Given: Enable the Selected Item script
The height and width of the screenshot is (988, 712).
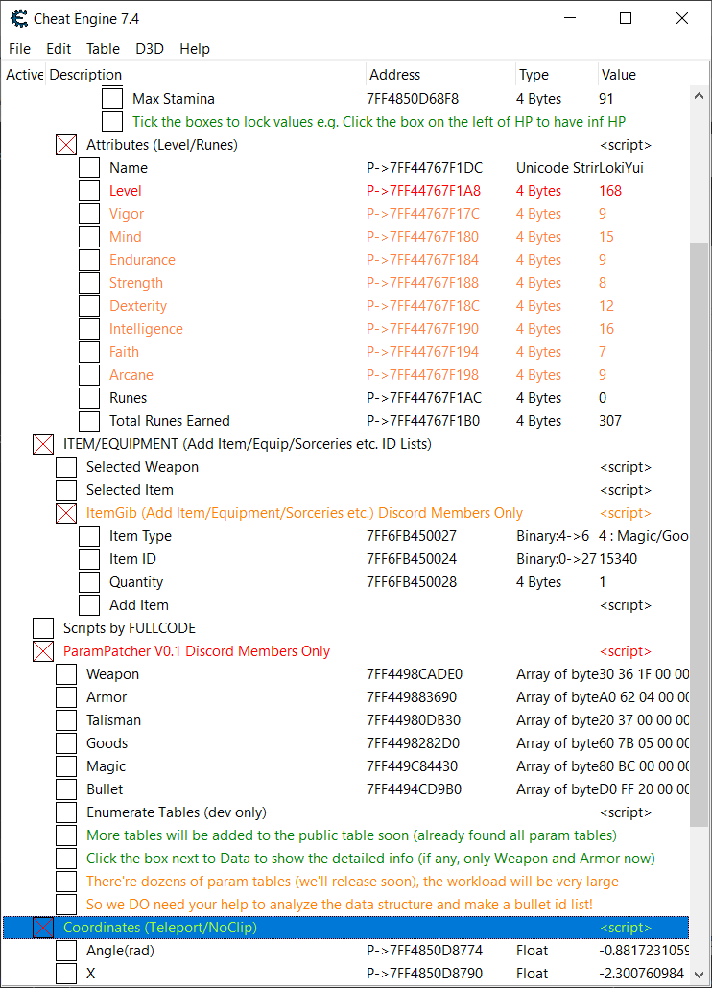Looking at the screenshot, I should point(66,490).
